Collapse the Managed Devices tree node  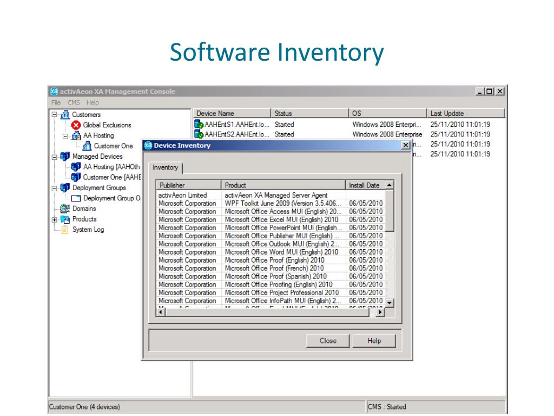[55, 157]
